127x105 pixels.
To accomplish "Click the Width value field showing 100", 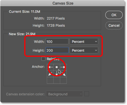I will pos(57,41).
